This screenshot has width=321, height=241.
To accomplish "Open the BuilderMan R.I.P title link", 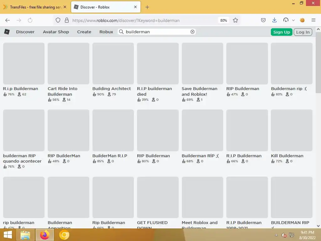I will point(110,156).
